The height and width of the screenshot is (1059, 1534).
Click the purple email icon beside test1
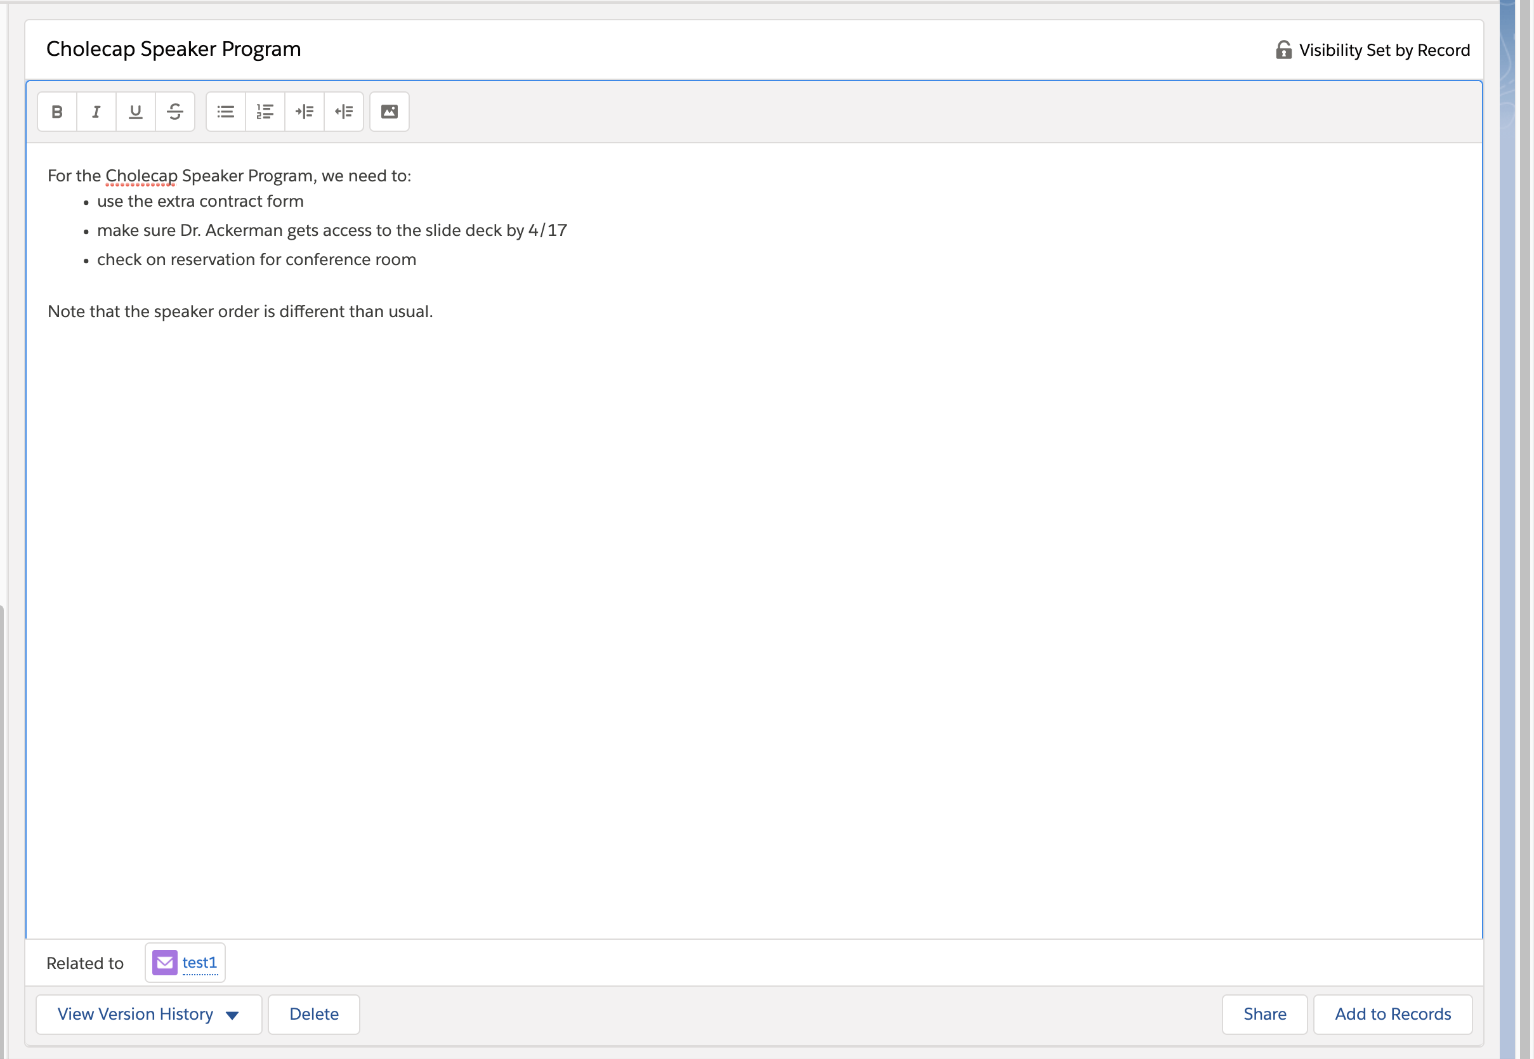[164, 962]
